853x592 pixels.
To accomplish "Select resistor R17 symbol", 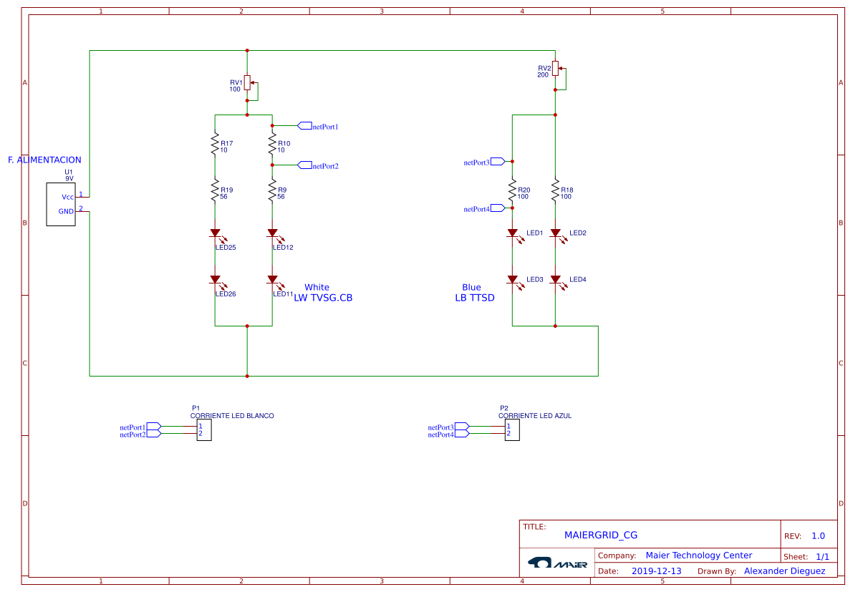I will (216, 144).
